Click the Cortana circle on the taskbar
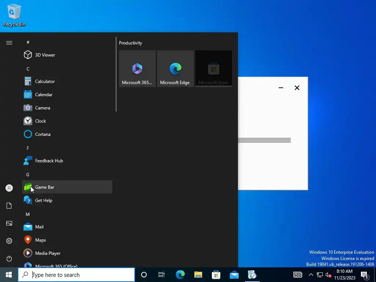 (144, 275)
